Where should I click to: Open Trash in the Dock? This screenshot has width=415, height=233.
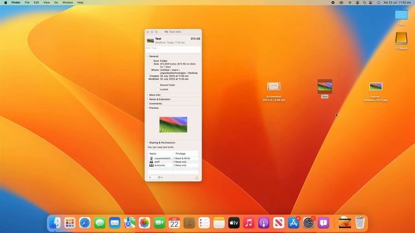click(x=360, y=223)
